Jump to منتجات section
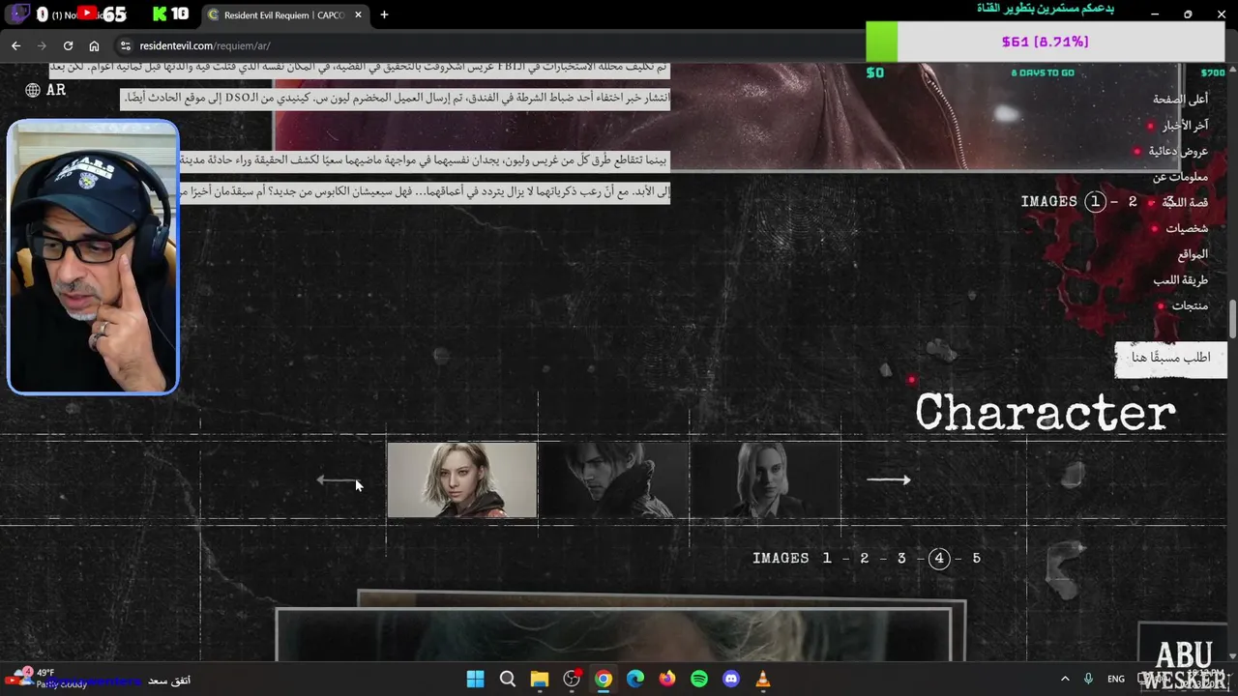This screenshot has width=1238, height=696. pos(1190,305)
